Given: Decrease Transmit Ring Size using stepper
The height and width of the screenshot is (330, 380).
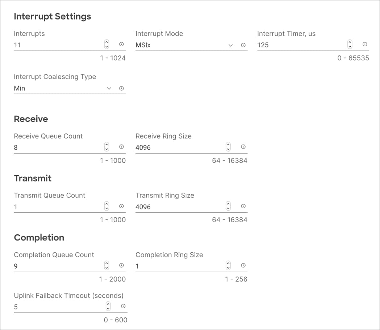Looking at the screenshot, I should tap(228, 209).
